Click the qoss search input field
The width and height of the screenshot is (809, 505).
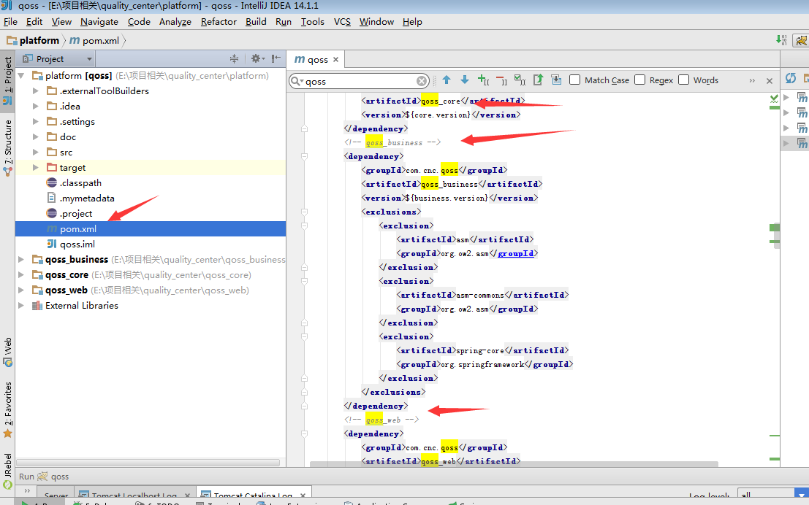[x=360, y=82]
